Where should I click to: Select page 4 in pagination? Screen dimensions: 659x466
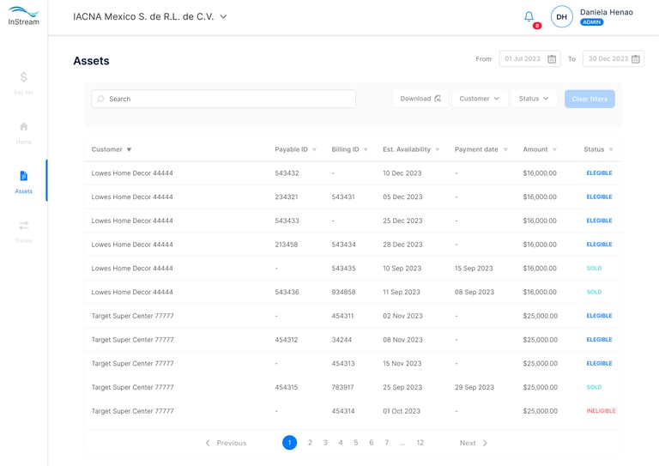(x=341, y=443)
